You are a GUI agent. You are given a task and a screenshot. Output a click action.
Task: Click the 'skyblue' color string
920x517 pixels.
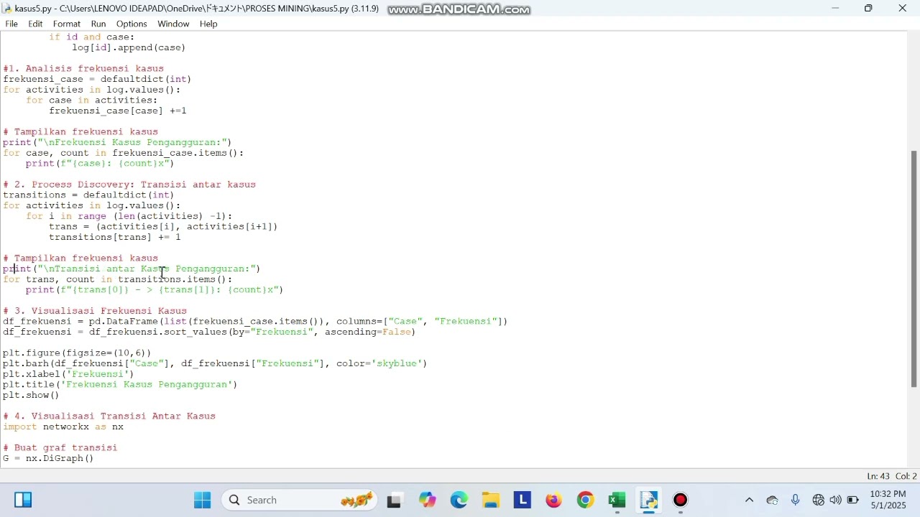pyautogui.click(x=398, y=363)
